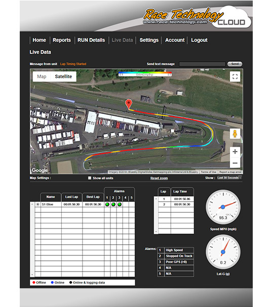272x307 pixels.
Task: Click green alarm 1 indicator for S1 Elise
Action: click(x=107, y=204)
